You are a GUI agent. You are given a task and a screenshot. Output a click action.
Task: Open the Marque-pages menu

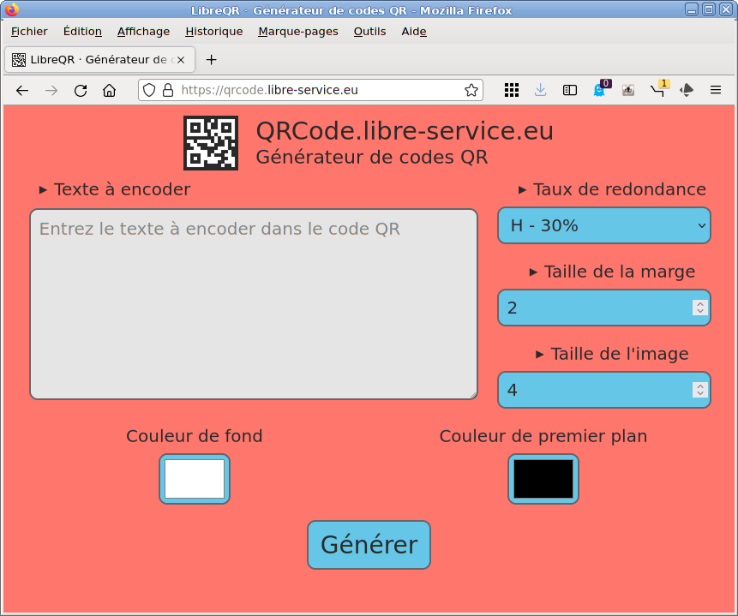pos(298,32)
